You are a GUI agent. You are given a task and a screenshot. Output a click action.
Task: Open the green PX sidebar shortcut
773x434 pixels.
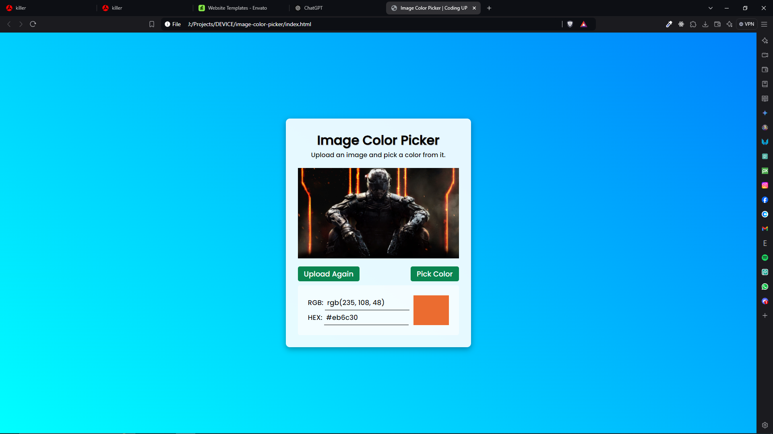pos(765,171)
